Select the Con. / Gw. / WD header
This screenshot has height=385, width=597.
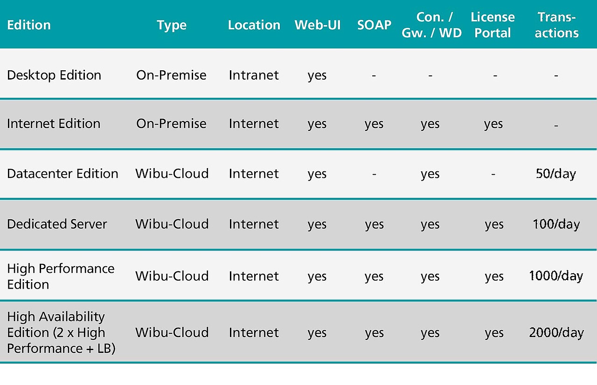[431, 25]
